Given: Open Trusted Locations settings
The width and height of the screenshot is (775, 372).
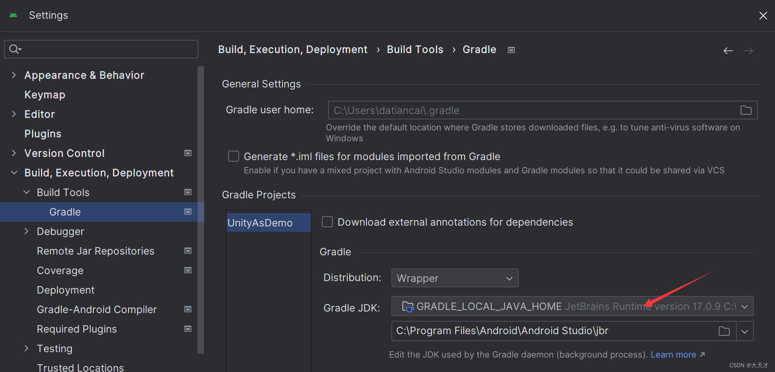Looking at the screenshot, I should (80, 367).
